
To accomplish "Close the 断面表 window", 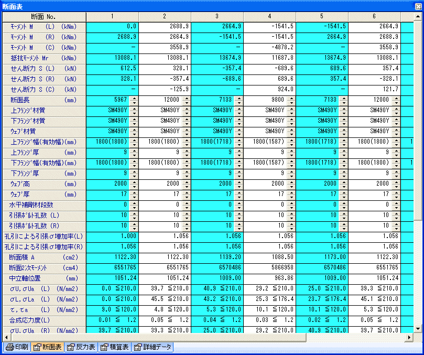I will click(x=418, y=6).
